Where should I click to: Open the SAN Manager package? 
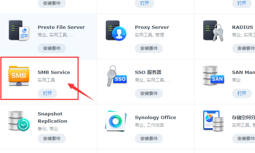tap(242, 93)
